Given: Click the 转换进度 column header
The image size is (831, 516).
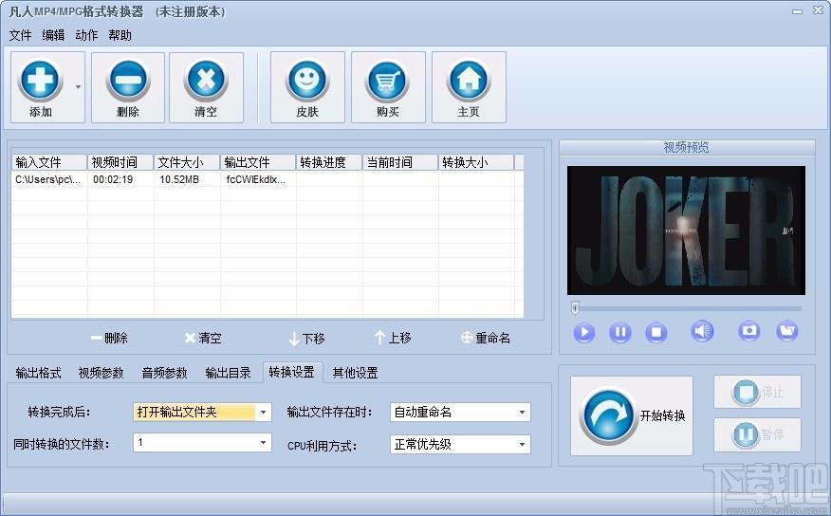Looking at the screenshot, I should pos(329,162).
